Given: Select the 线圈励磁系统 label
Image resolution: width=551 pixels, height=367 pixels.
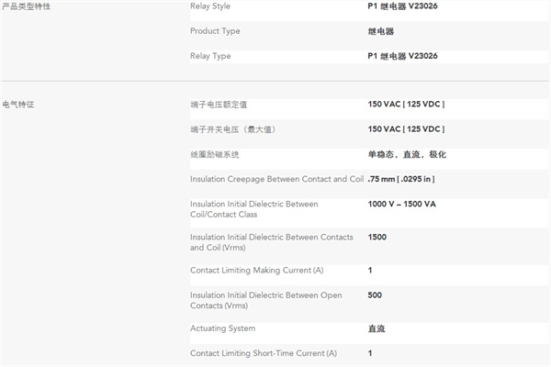Looking at the screenshot, I should [214, 154].
